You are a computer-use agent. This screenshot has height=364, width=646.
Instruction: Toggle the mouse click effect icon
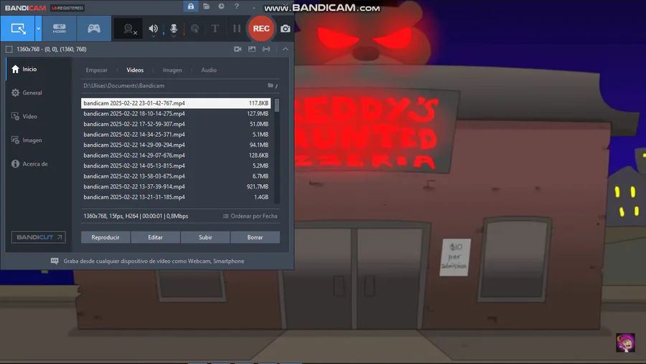[195, 29]
